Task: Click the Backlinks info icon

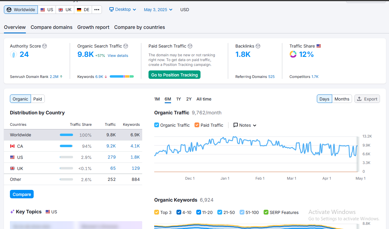Action: coord(258,46)
